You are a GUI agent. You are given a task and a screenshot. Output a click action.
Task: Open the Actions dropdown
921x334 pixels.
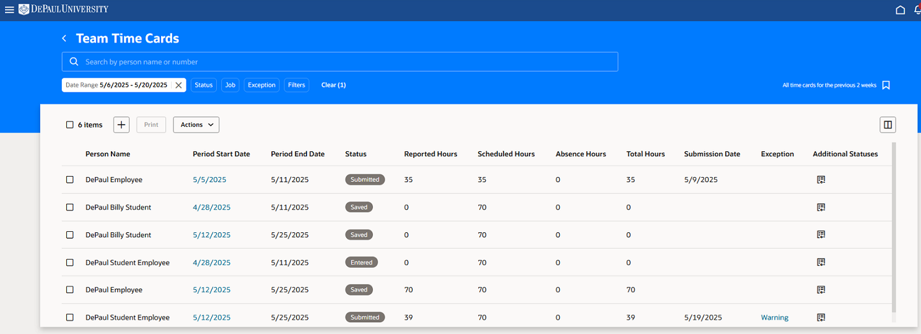pyautogui.click(x=196, y=125)
